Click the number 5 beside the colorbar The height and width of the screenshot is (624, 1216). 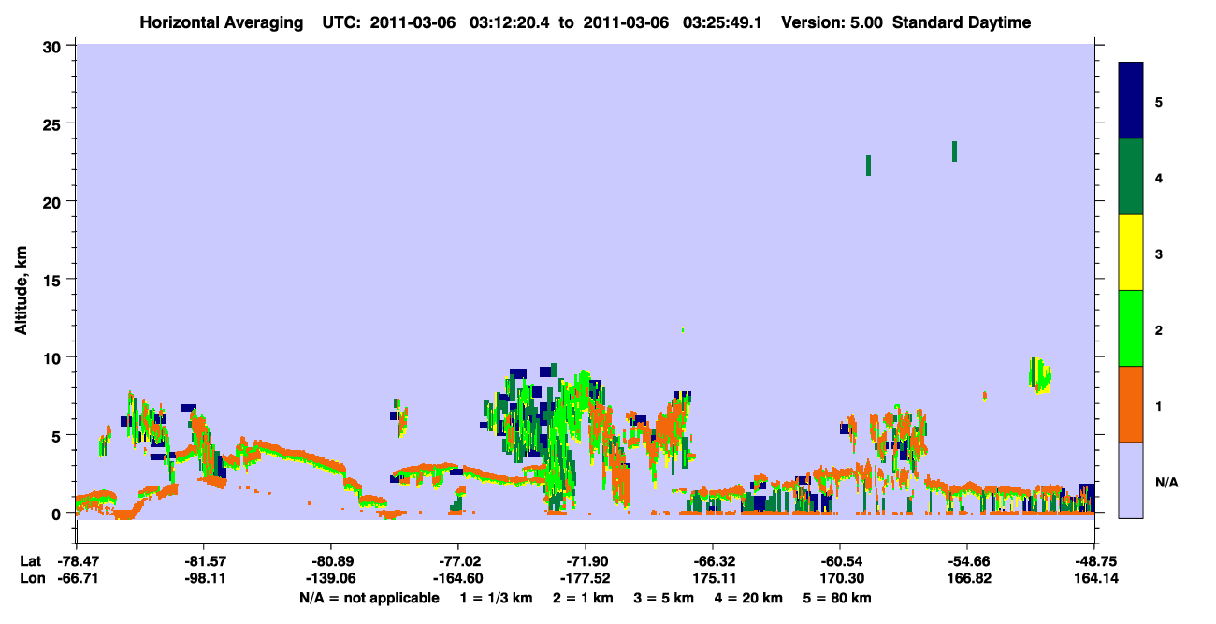(1158, 101)
